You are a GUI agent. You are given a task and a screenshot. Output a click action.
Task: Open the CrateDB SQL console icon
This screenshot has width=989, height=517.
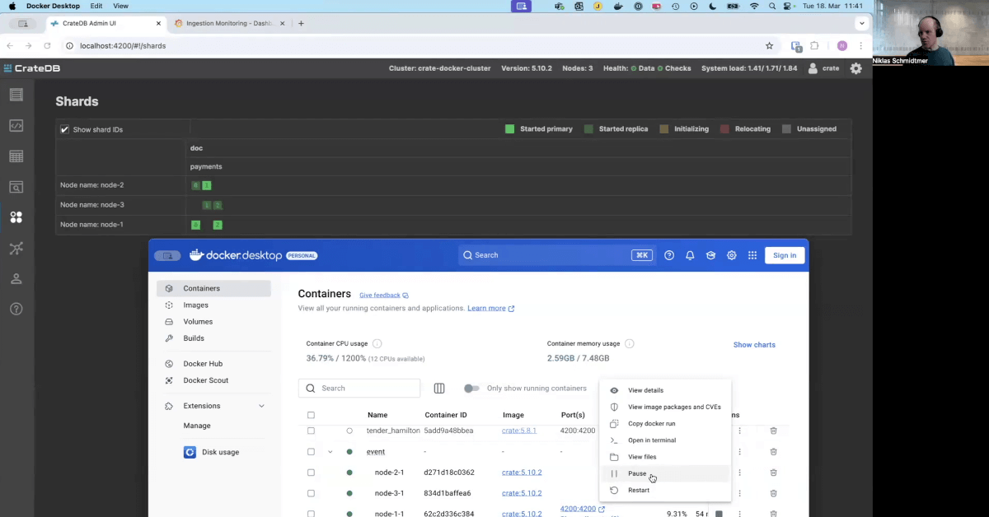click(x=16, y=126)
